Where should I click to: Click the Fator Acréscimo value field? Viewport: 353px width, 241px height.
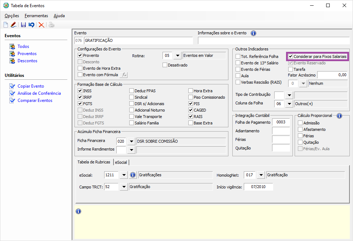[x=332, y=75]
